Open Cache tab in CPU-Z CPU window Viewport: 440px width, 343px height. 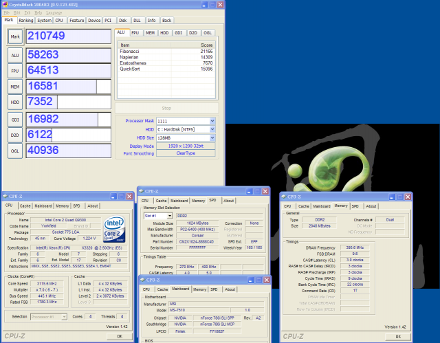(x=25, y=206)
